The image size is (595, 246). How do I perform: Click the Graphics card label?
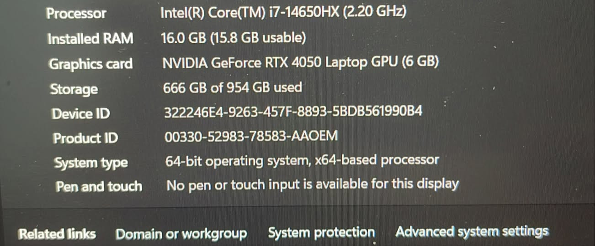click(91, 64)
